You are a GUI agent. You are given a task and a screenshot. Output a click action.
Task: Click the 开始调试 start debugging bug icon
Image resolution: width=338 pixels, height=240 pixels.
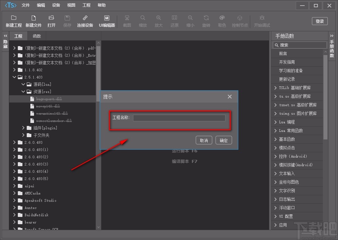[x=262, y=18]
